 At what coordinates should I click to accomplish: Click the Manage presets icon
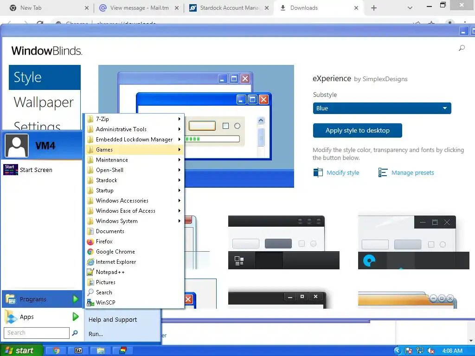point(383,172)
